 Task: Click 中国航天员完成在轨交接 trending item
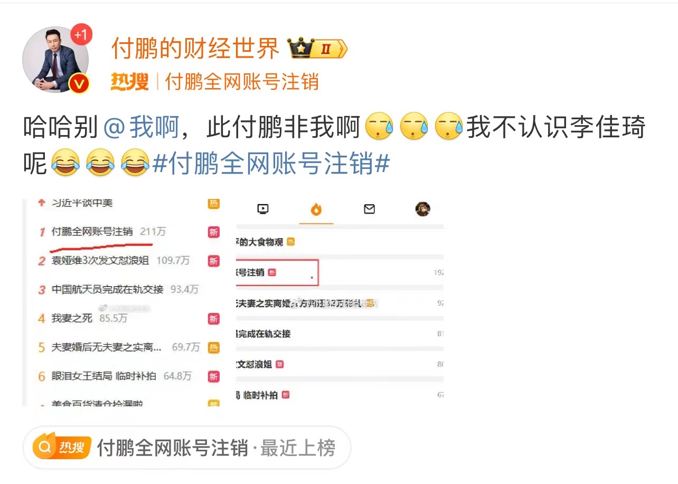(108, 289)
